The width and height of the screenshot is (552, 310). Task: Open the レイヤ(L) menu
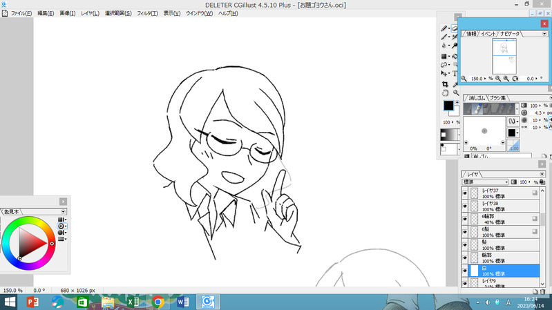coord(90,13)
